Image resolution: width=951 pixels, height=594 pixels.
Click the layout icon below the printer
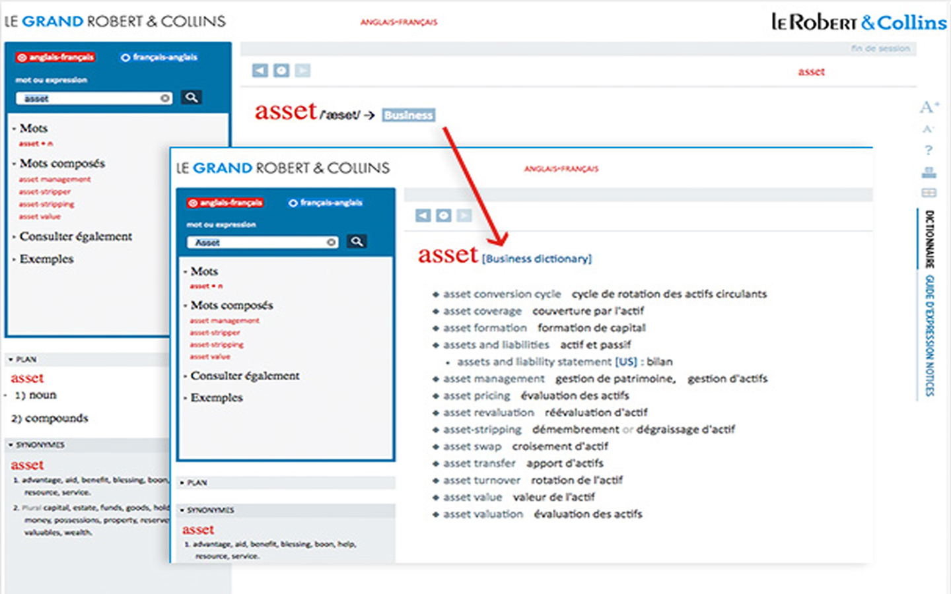[x=929, y=193]
